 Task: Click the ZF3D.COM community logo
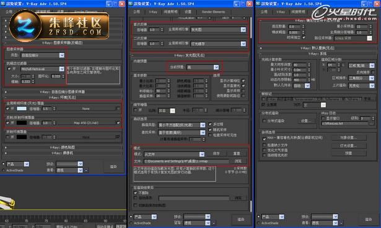click(59, 25)
